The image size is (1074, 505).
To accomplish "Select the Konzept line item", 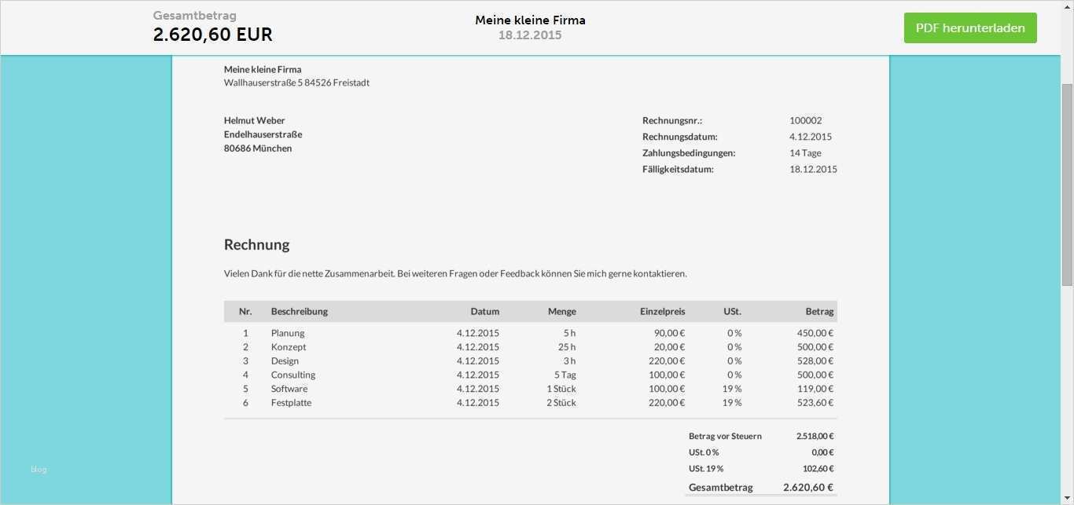I will 289,347.
